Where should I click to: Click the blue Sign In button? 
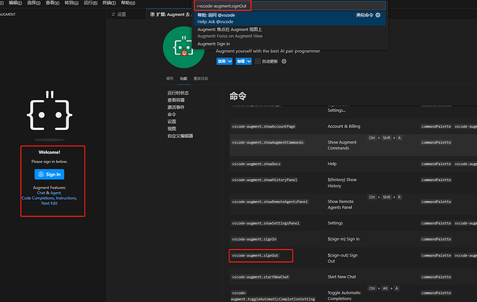click(x=49, y=174)
